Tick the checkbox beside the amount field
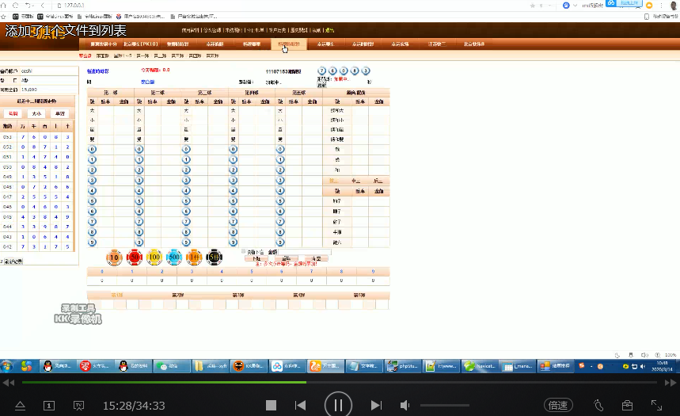Image resolution: width=680 pixels, height=416 pixels. tap(244, 252)
